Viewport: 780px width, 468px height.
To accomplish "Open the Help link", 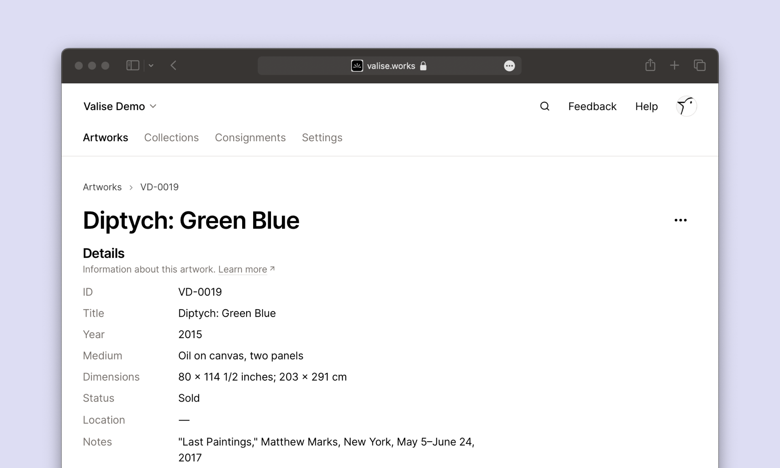I will point(646,106).
